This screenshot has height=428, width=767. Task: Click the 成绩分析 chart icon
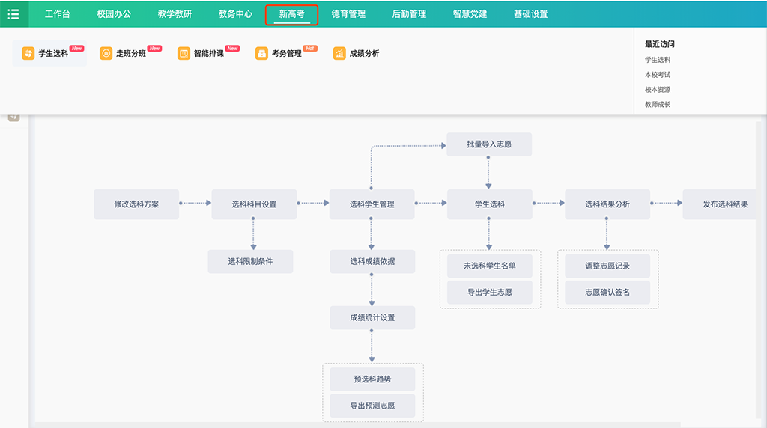point(339,54)
